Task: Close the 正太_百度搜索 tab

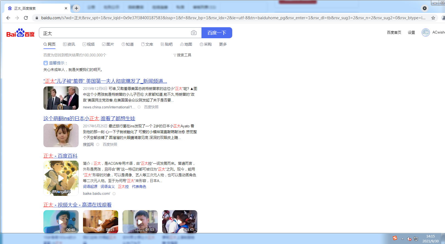Action: click(66, 8)
